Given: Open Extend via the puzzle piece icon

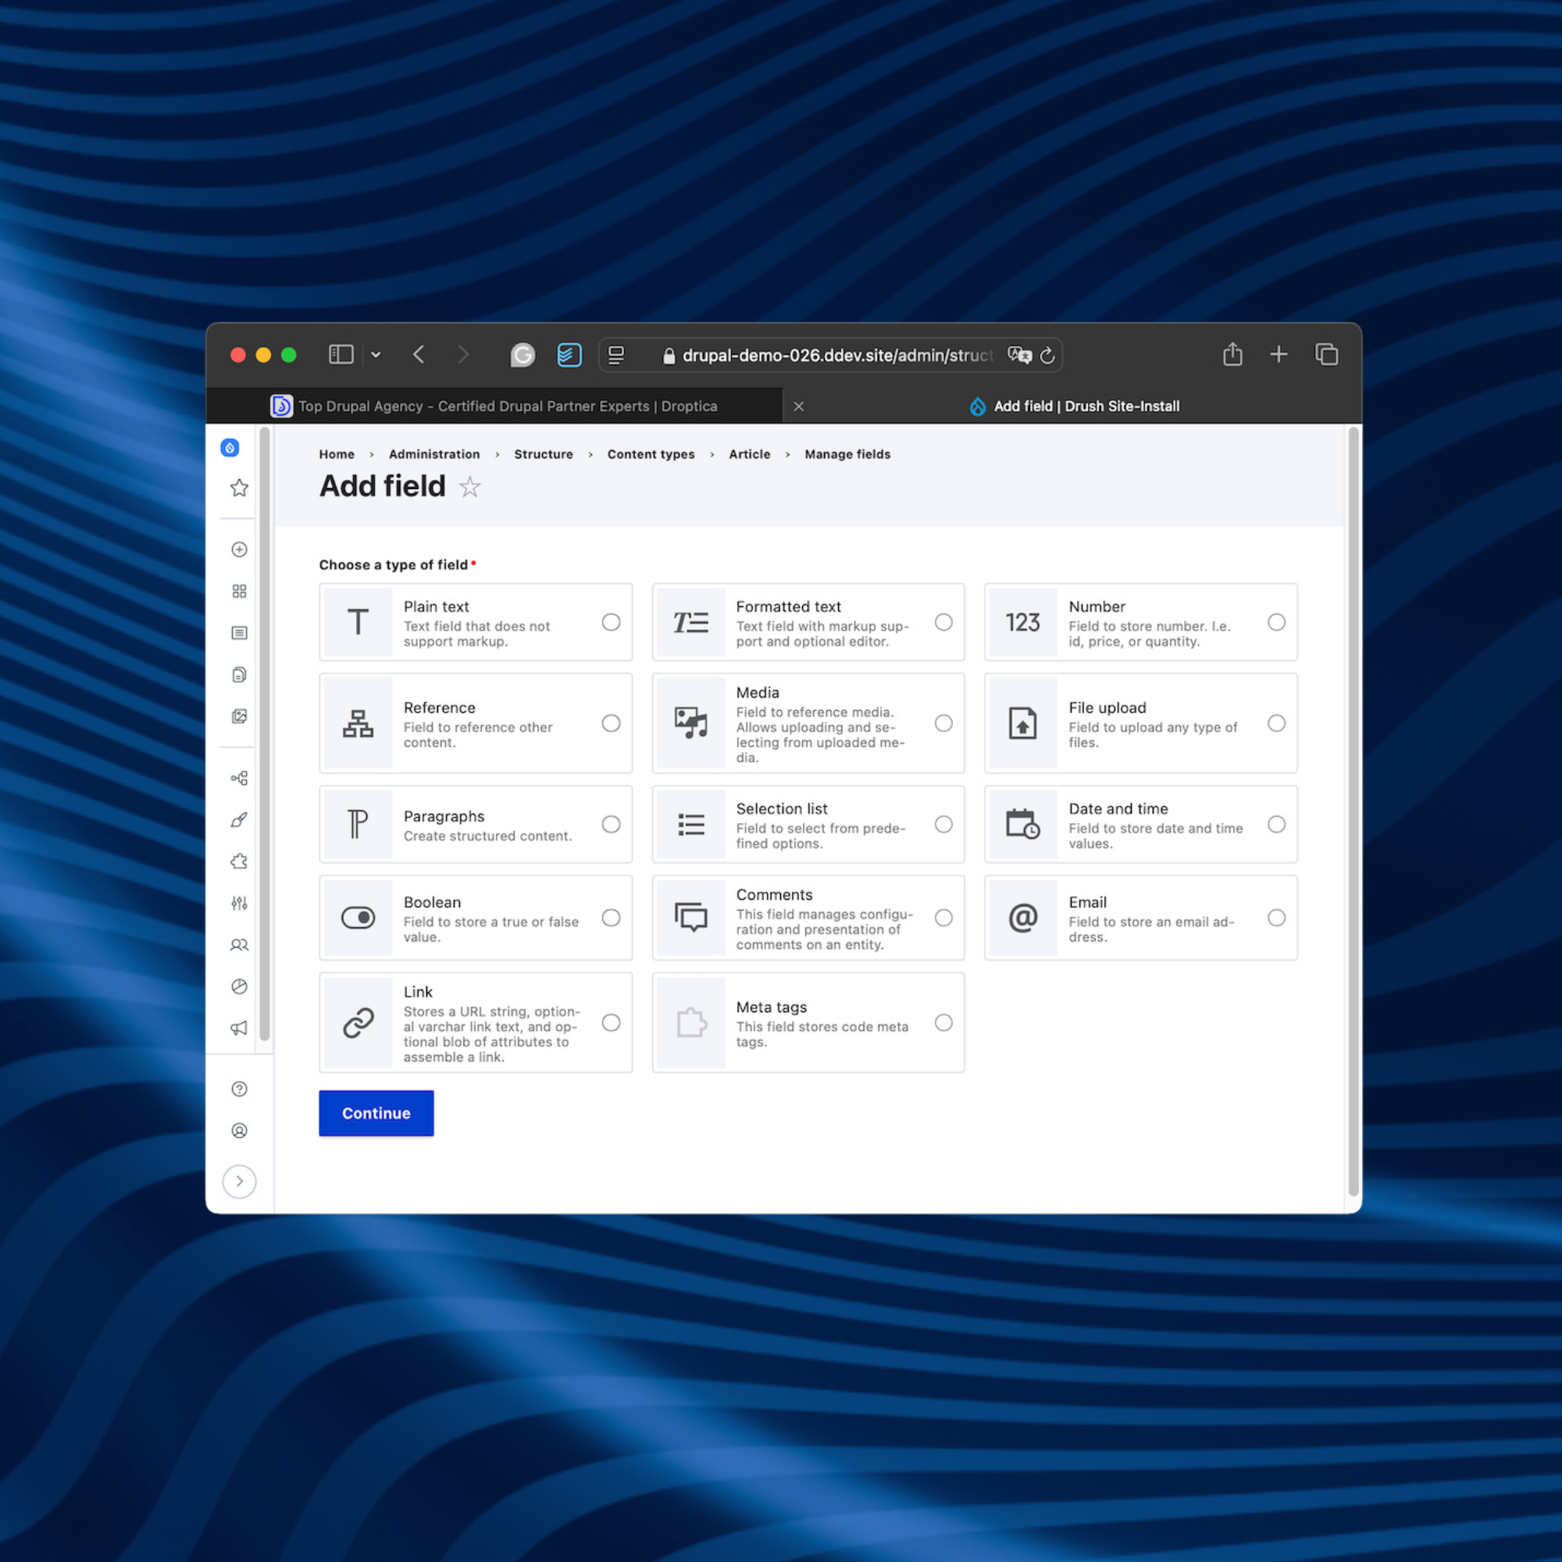Looking at the screenshot, I should (238, 861).
